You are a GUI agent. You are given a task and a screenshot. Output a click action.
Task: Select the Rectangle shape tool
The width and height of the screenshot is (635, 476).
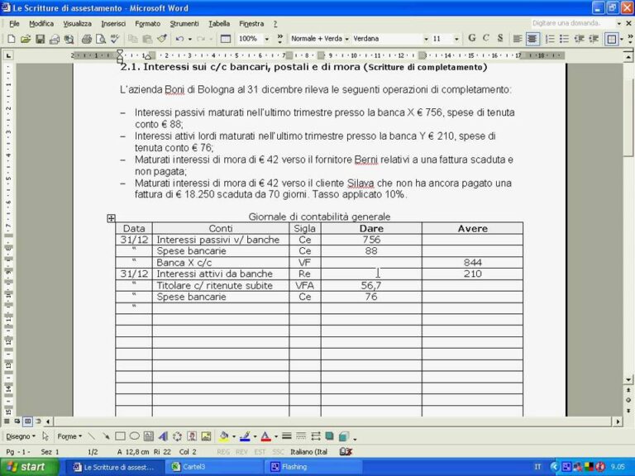120,436
